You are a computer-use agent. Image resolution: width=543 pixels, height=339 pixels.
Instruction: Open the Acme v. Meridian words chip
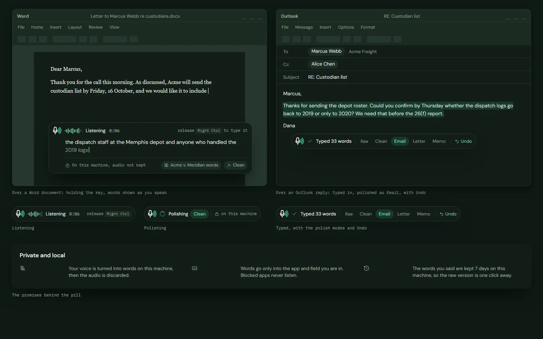[x=191, y=165]
